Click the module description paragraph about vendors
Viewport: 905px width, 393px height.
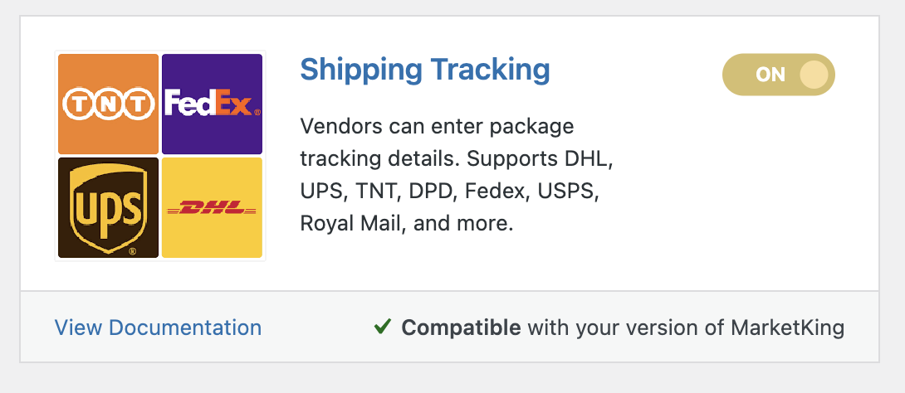click(456, 175)
